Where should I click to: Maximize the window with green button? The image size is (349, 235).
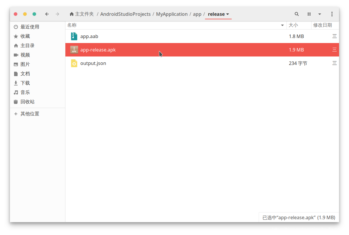(x=34, y=14)
